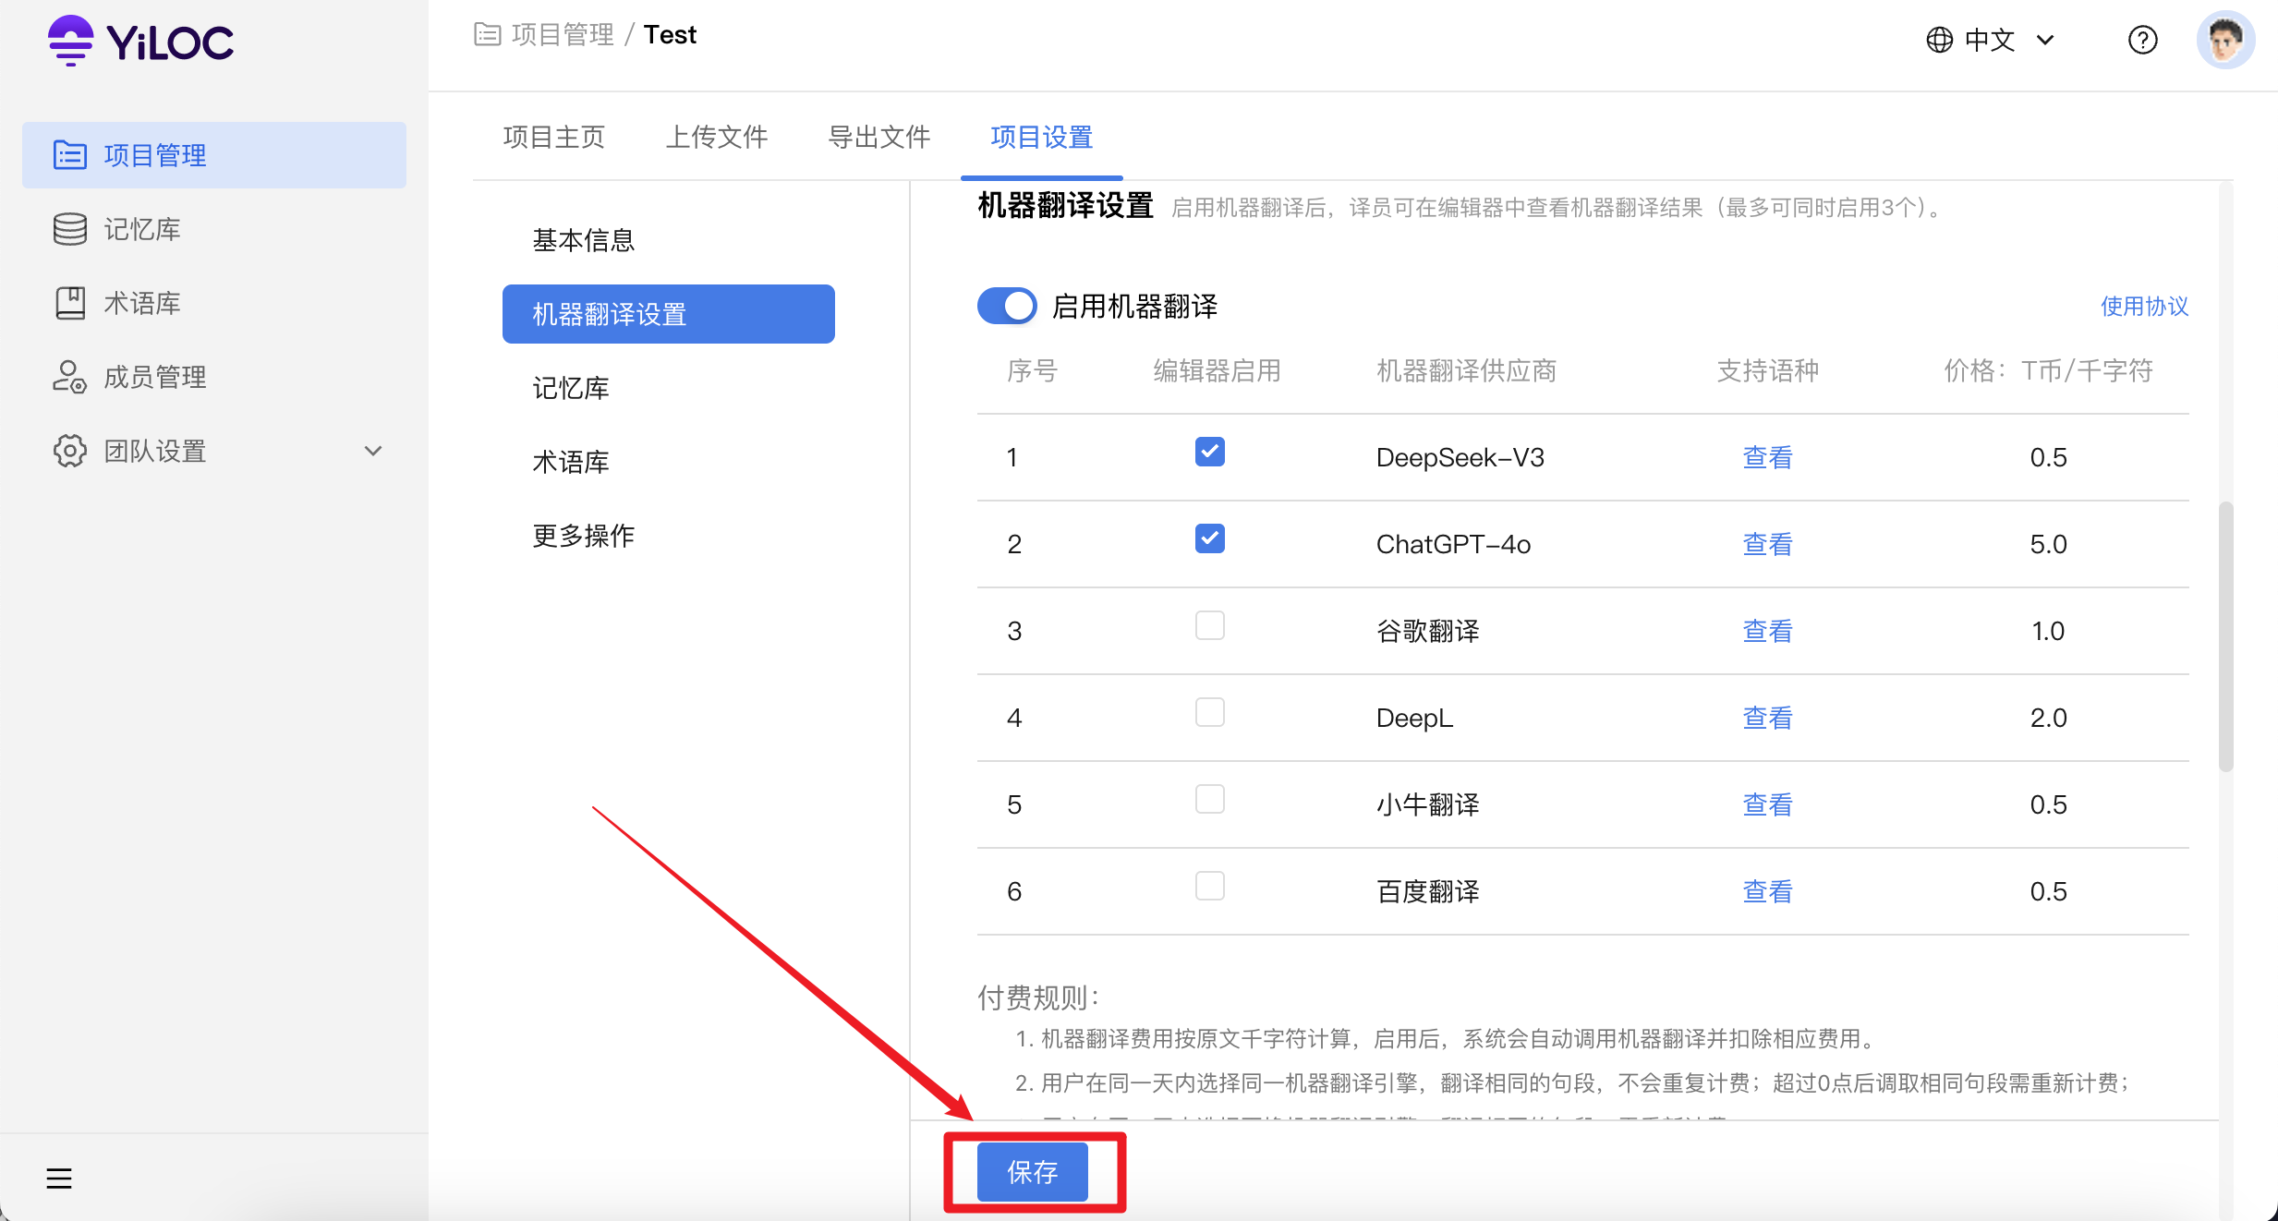Open 项目管理 in left sidebar
The image size is (2278, 1221).
214,155
